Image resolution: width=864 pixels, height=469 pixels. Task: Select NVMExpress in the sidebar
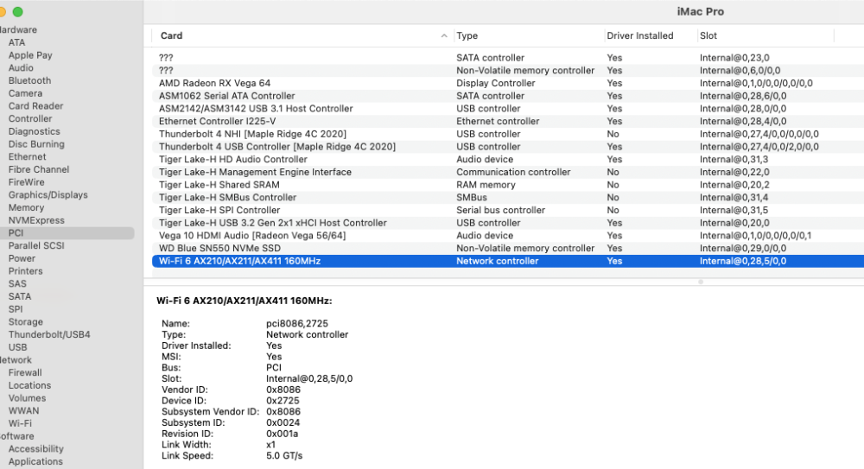[36, 220]
